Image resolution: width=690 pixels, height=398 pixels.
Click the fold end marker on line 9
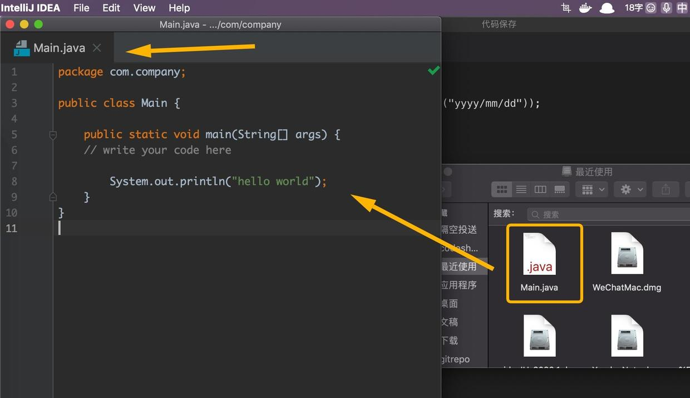point(53,196)
